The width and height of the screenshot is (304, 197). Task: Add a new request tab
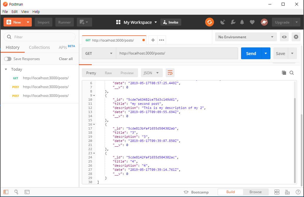153,40
